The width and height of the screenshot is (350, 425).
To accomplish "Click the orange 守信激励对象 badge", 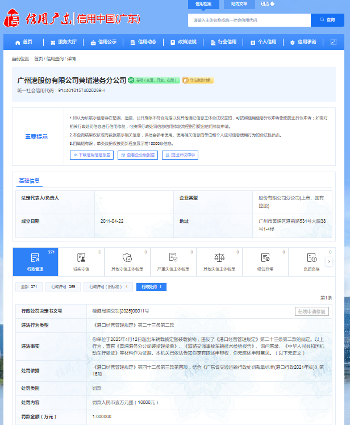I will (x=198, y=80).
